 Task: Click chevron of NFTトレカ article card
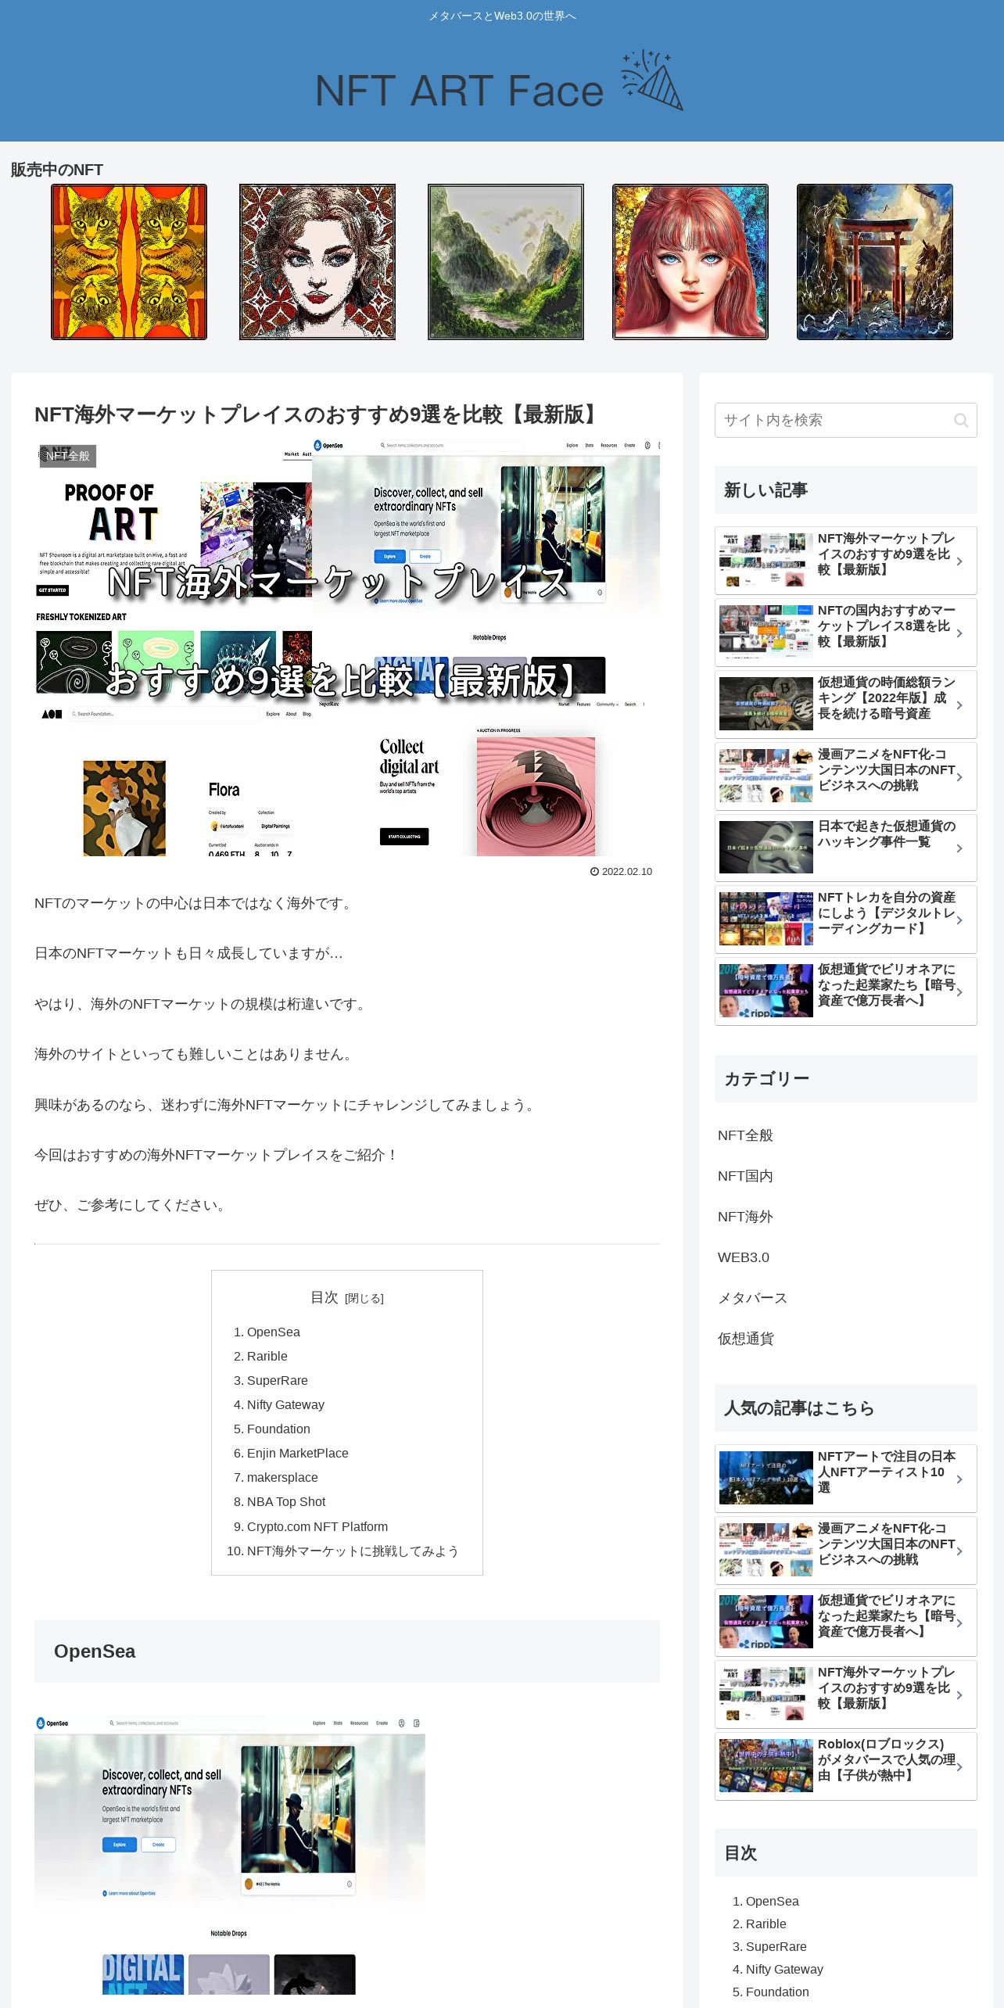click(959, 920)
